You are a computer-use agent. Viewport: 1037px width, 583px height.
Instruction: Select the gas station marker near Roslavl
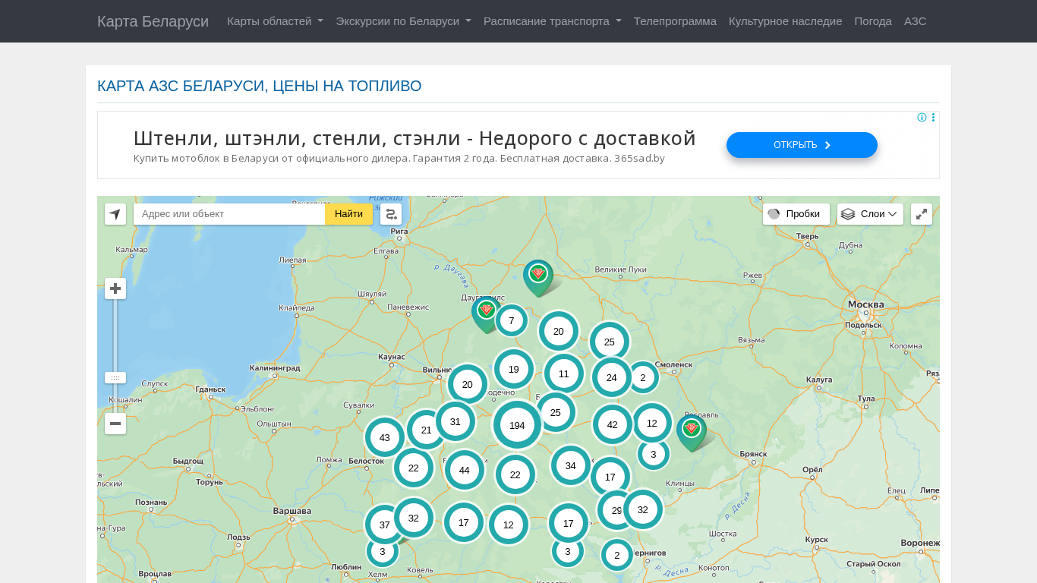click(x=691, y=430)
